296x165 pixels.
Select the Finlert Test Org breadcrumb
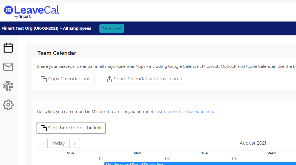pos(30,28)
